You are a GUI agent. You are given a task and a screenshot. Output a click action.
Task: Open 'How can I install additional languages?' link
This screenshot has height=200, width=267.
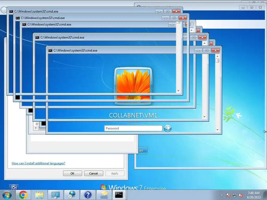pos(39,163)
